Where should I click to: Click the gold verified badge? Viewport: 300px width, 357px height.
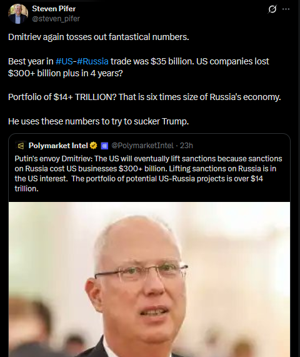coord(94,146)
